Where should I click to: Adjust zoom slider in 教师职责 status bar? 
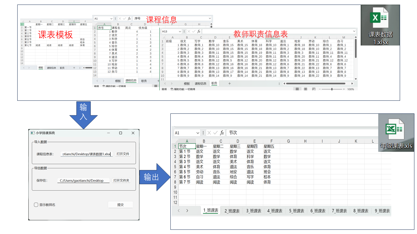[x=332, y=89]
